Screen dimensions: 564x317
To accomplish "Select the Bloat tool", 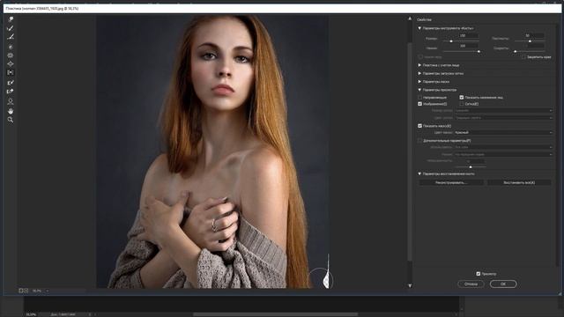I will 11,63.
